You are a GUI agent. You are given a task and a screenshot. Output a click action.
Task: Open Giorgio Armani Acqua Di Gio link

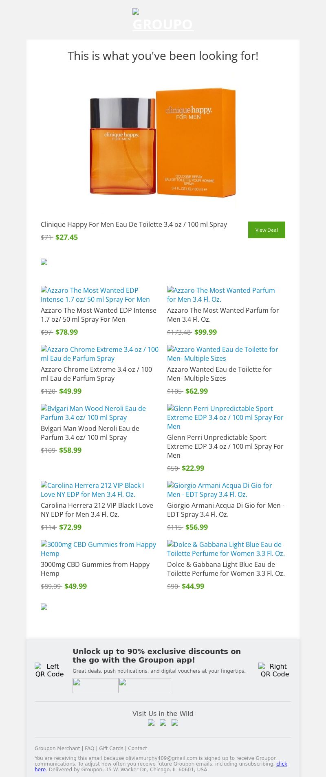pos(219,490)
